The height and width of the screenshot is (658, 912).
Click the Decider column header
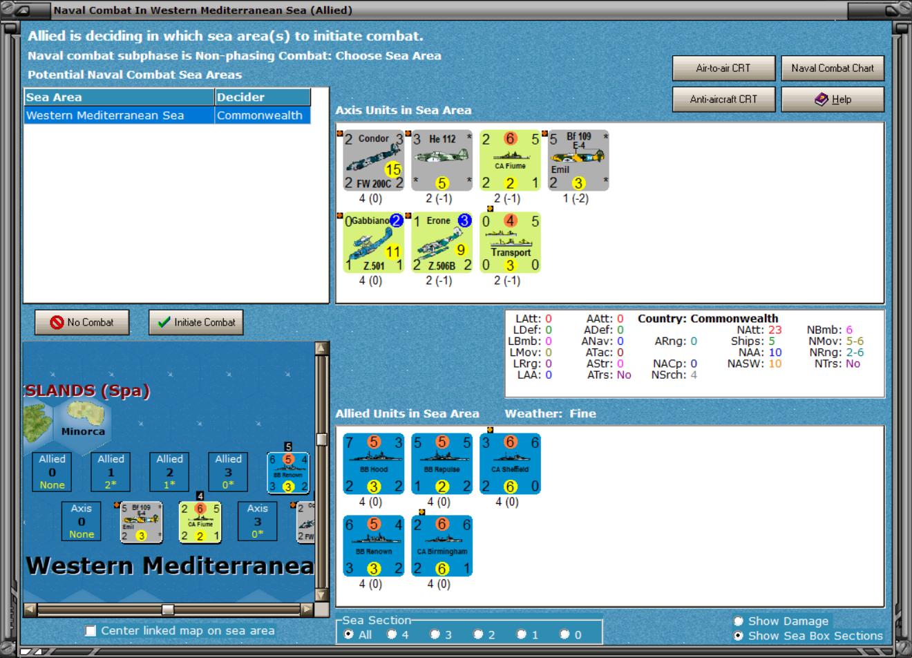263,97
